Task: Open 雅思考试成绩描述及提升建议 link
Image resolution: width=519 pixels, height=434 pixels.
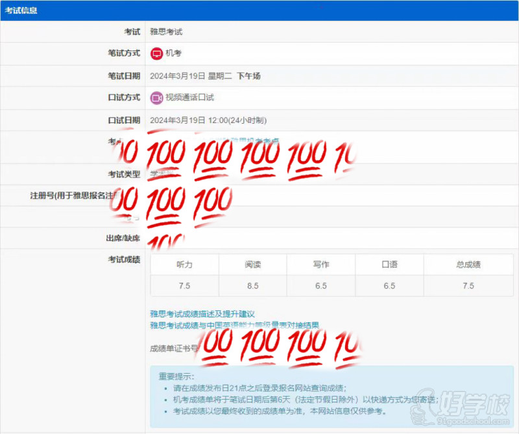Action: (200, 314)
